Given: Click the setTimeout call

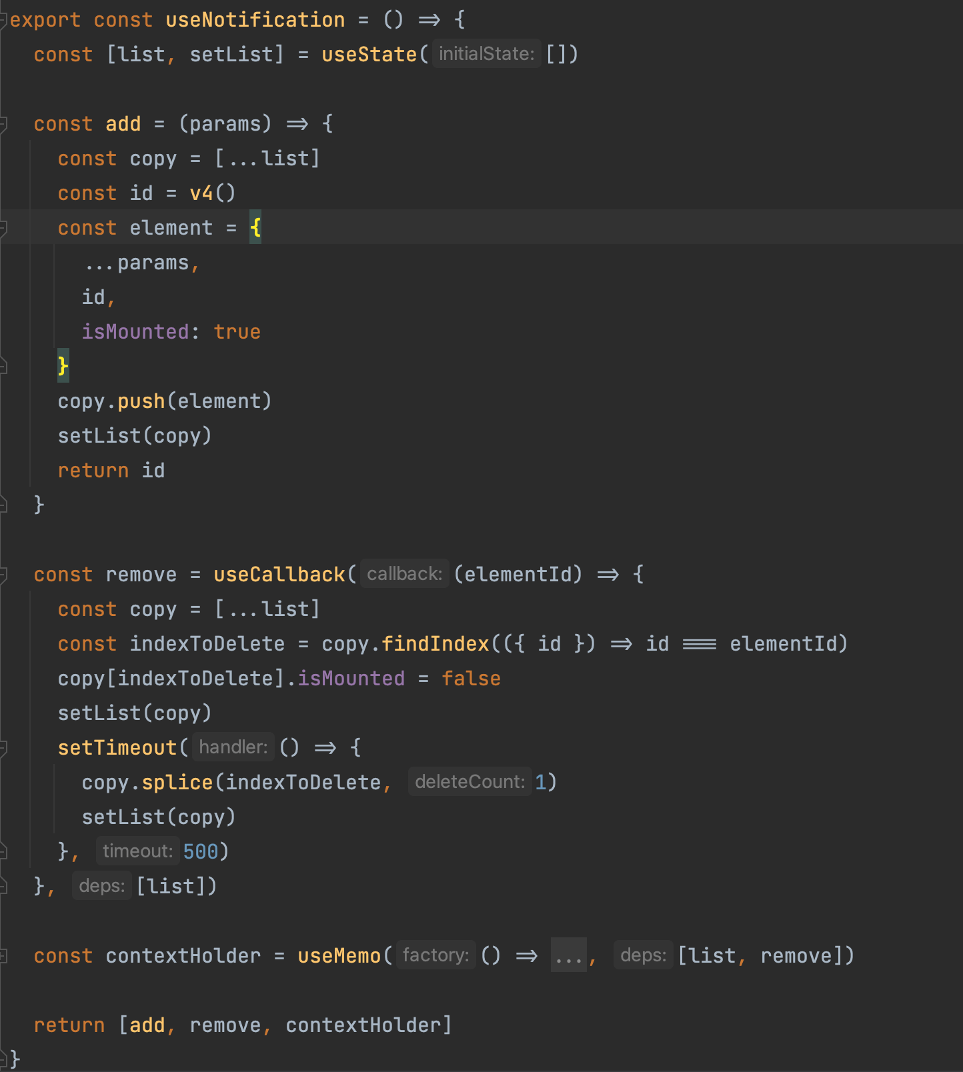Looking at the screenshot, I should 117,748.
